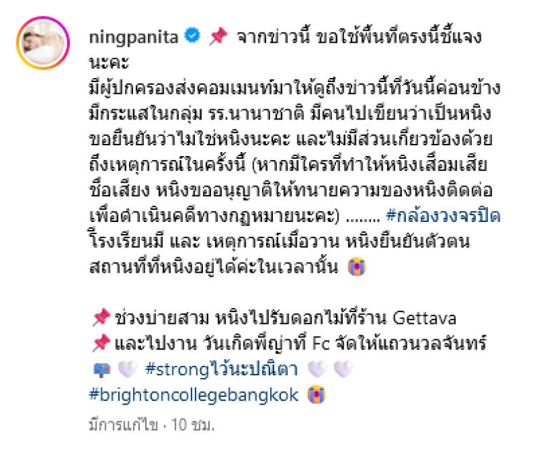Screen dimensions: 543x452
Task: Click pushpin emoji before ช่วงบ่ายสาม
Action: [x=101, y=318]
